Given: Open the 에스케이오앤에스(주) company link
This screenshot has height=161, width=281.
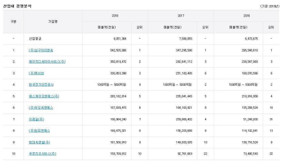Looking at the screenshot, I should [x=44, y=96].
